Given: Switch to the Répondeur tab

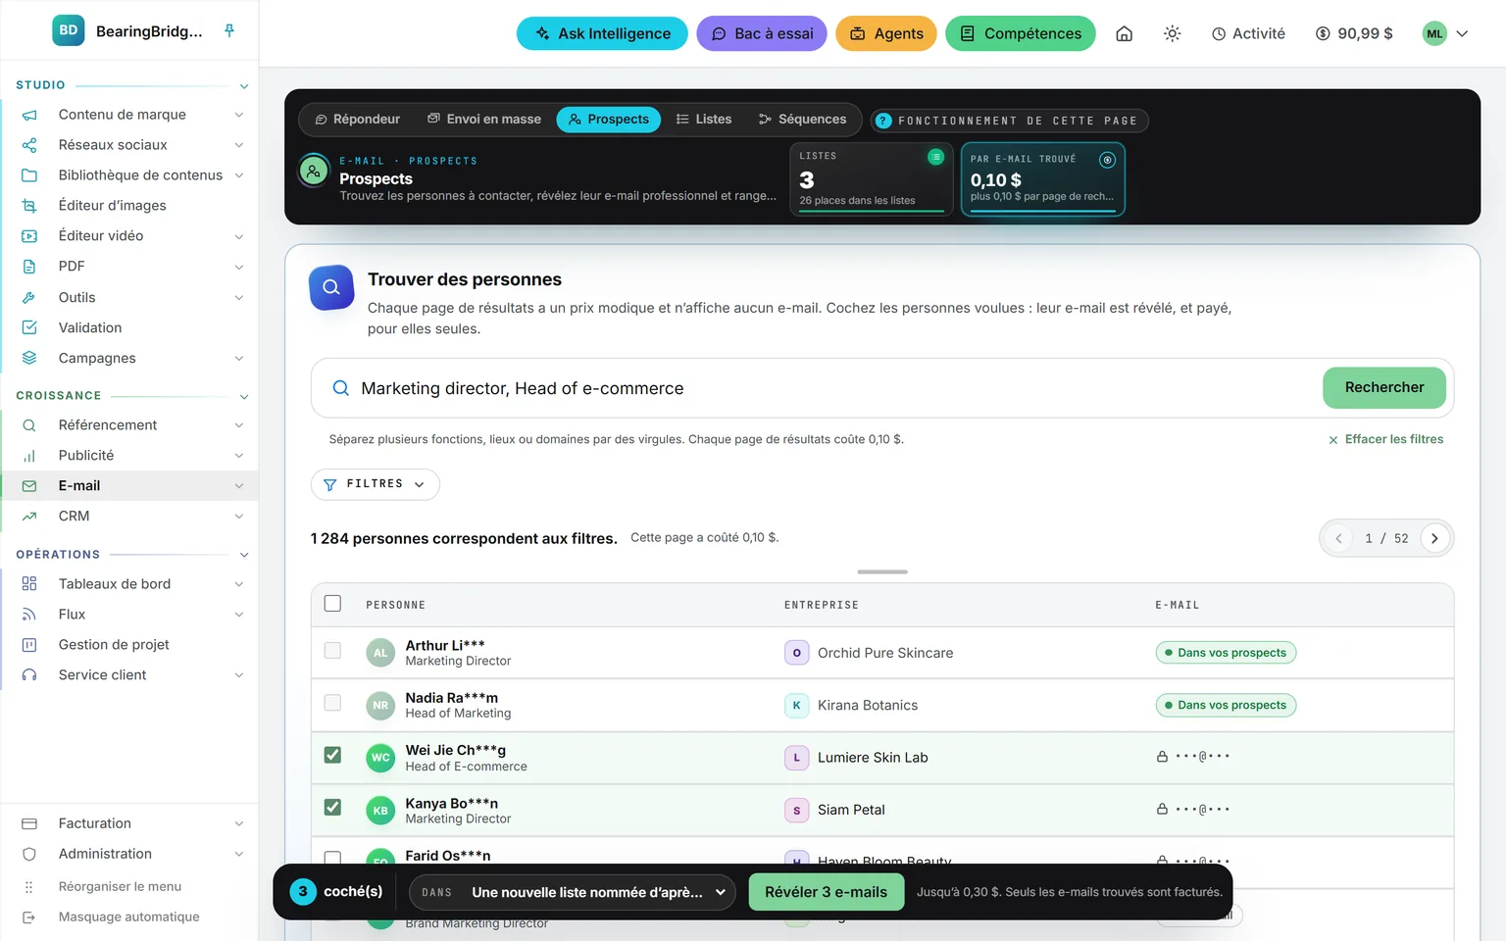Looking at the screenshot, I should pos(357,120).
